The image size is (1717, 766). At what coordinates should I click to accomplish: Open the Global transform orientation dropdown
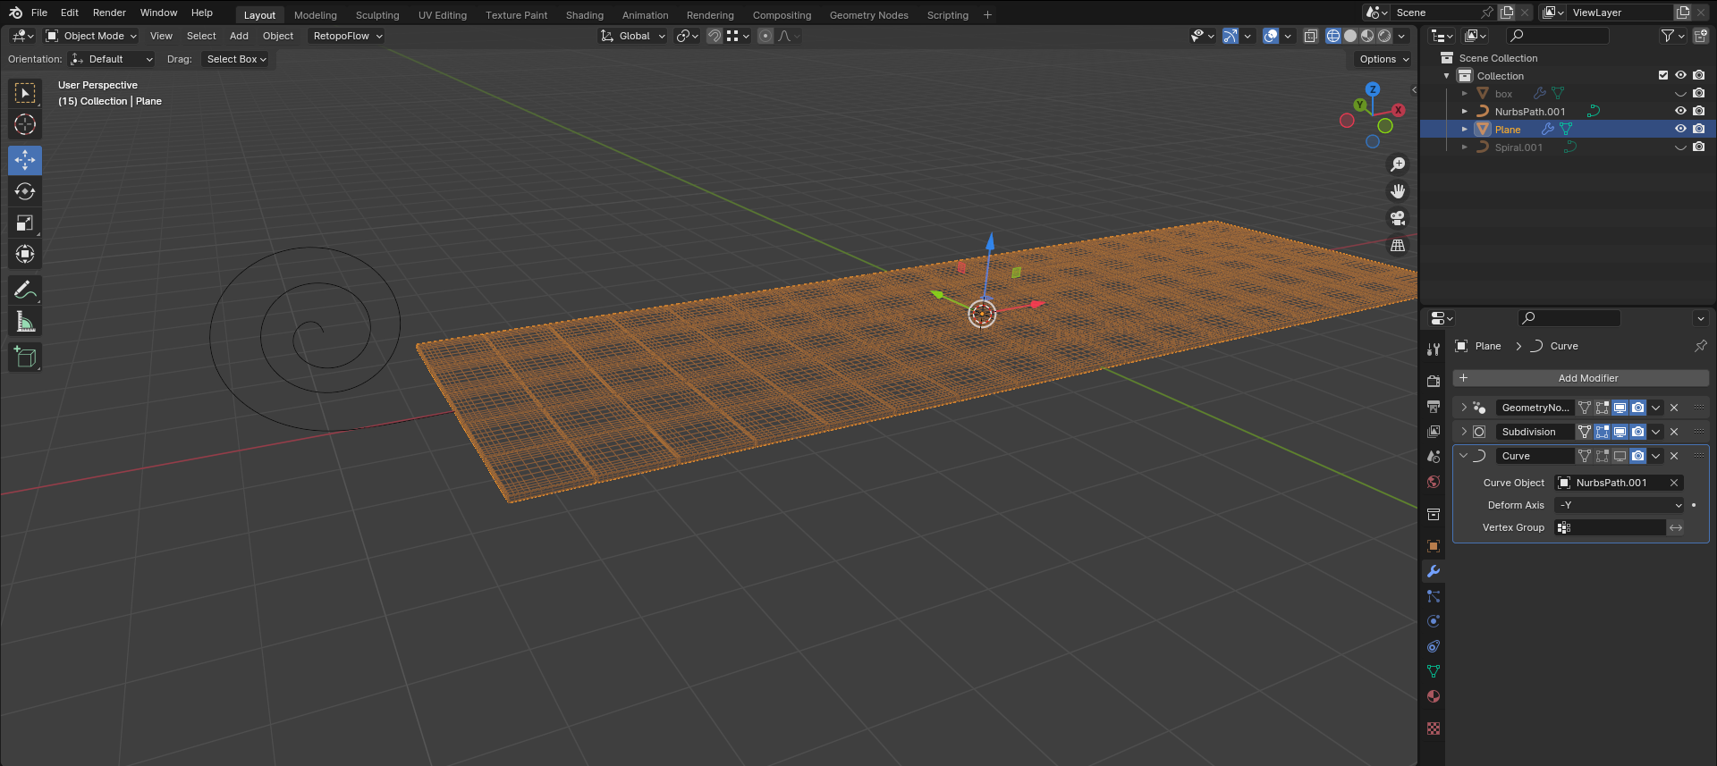point(633,36)
